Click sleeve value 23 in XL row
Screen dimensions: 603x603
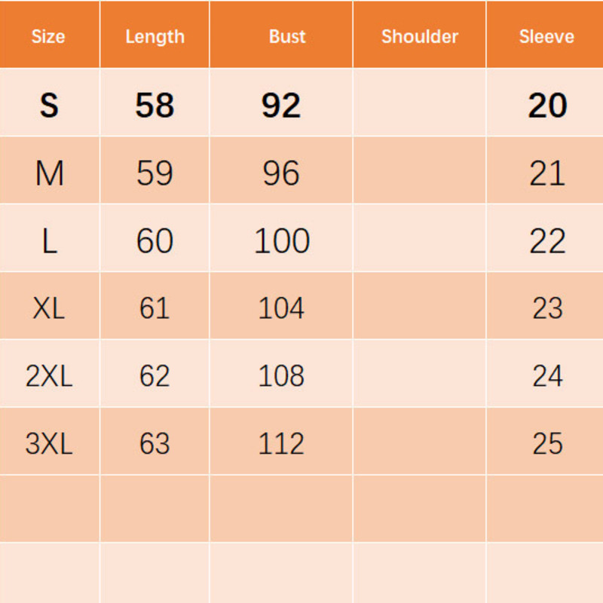coord(547,308)
